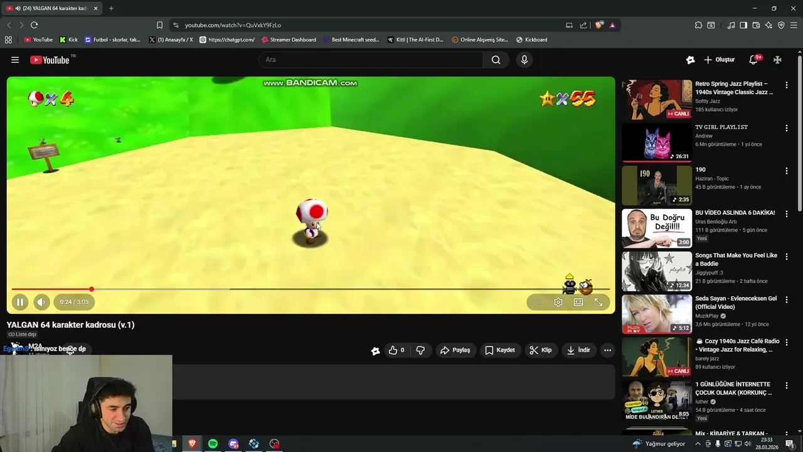Open Brave Shields lion icon
This screenshot has width=803, height=452.
[599, 25]
